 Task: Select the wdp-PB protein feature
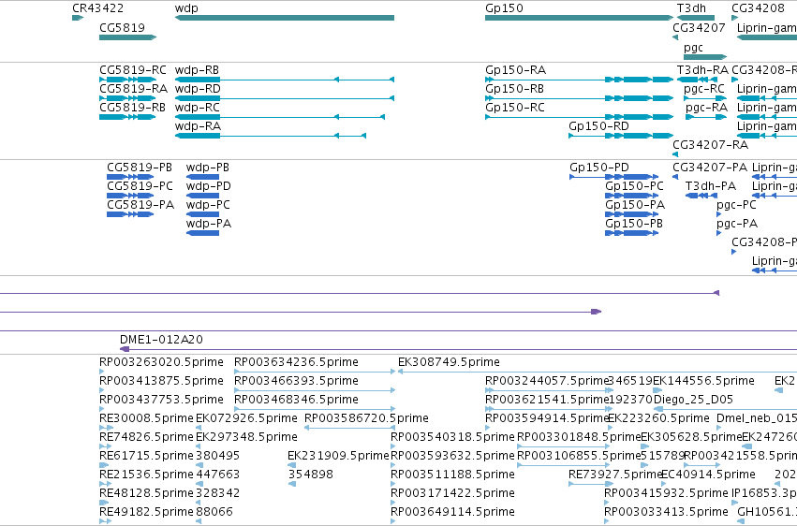click(x=203, y=177)
